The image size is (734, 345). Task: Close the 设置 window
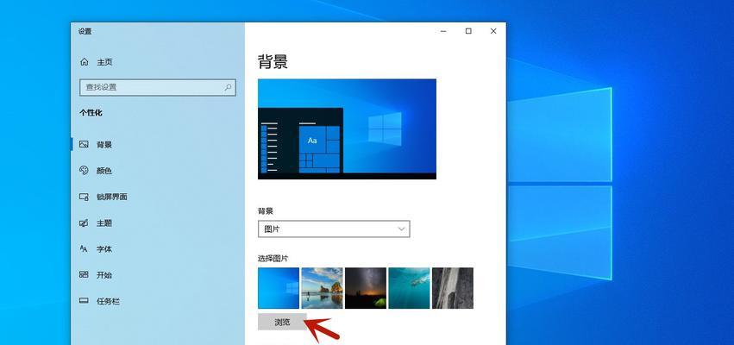(492, 31)
